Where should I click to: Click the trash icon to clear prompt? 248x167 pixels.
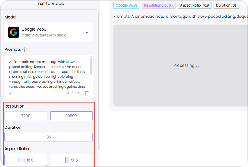click(87, 93)
